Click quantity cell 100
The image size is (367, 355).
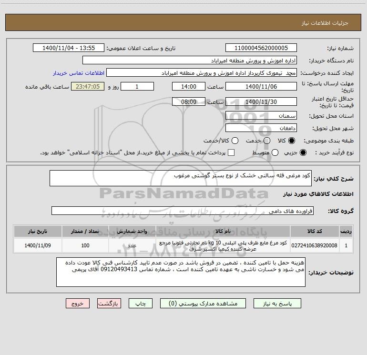tap(85, 245)
